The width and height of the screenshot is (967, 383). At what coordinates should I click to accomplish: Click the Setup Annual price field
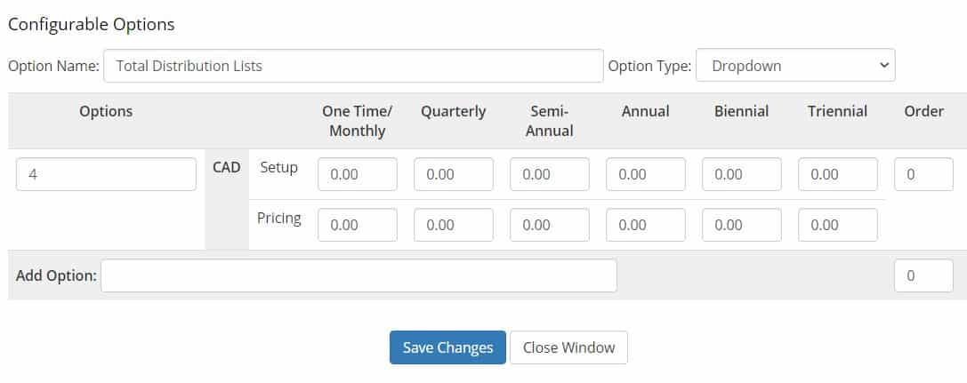[646, 174]
